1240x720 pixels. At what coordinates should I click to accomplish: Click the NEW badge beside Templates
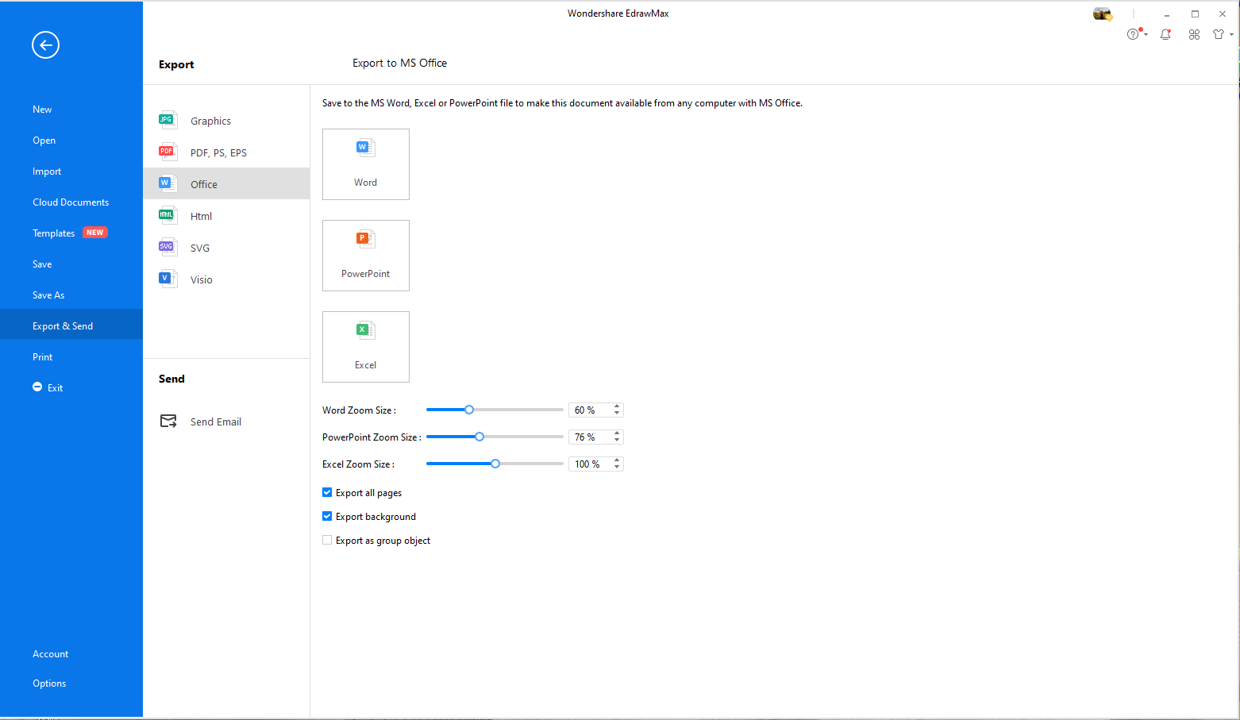click(95, 233)
